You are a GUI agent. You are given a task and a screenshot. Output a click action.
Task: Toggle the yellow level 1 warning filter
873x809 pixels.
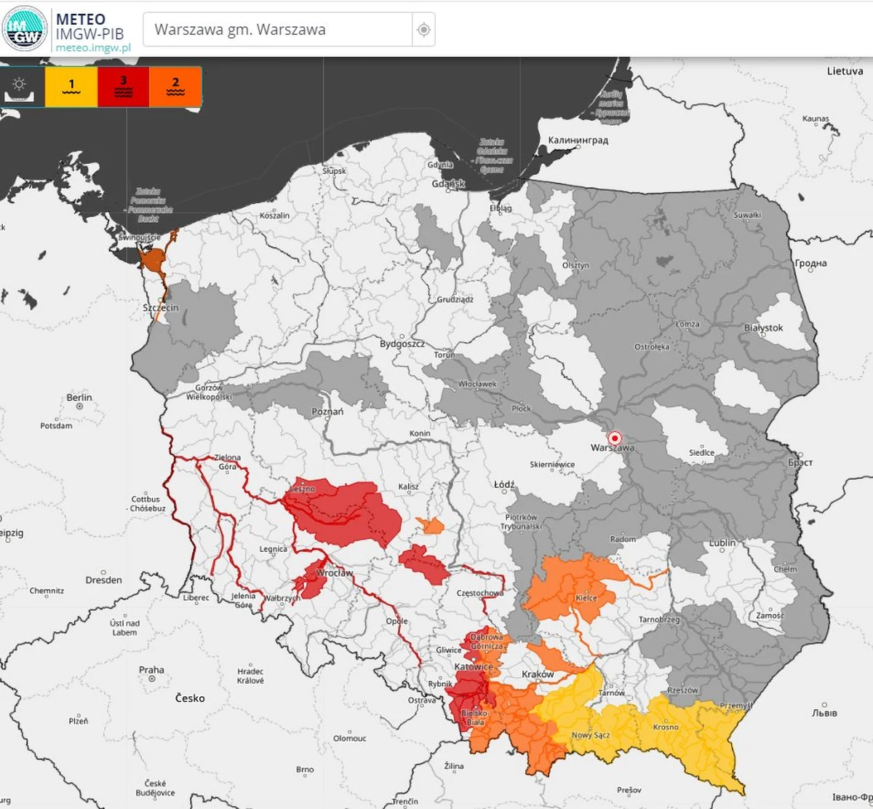pos(71,86)
